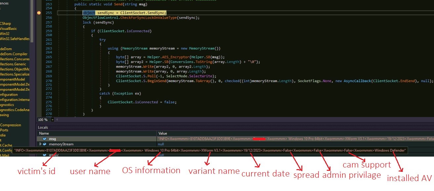This screenshot has height=191, width=434.
Task: Click the breakpoint marker on line 255
Action: 39,13
